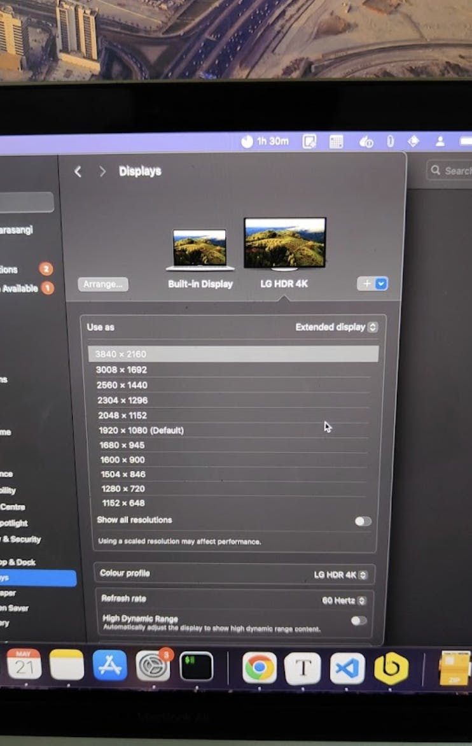Click the back arrow next to Displays
This screenshot has width=472, height=746.
[78, 171]
